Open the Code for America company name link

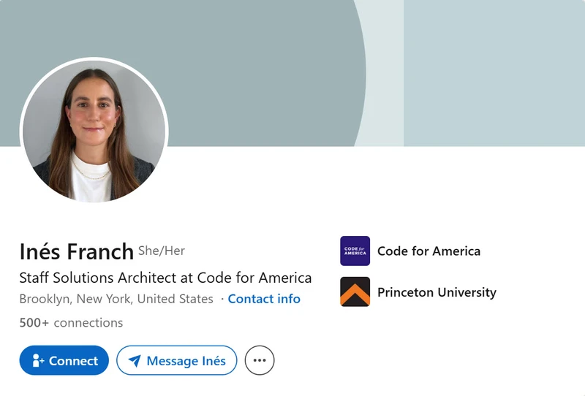click(x=429, y=251)
